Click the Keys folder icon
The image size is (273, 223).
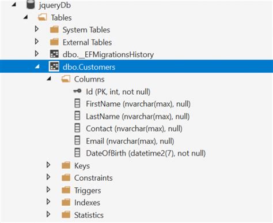tap(66, 165)
